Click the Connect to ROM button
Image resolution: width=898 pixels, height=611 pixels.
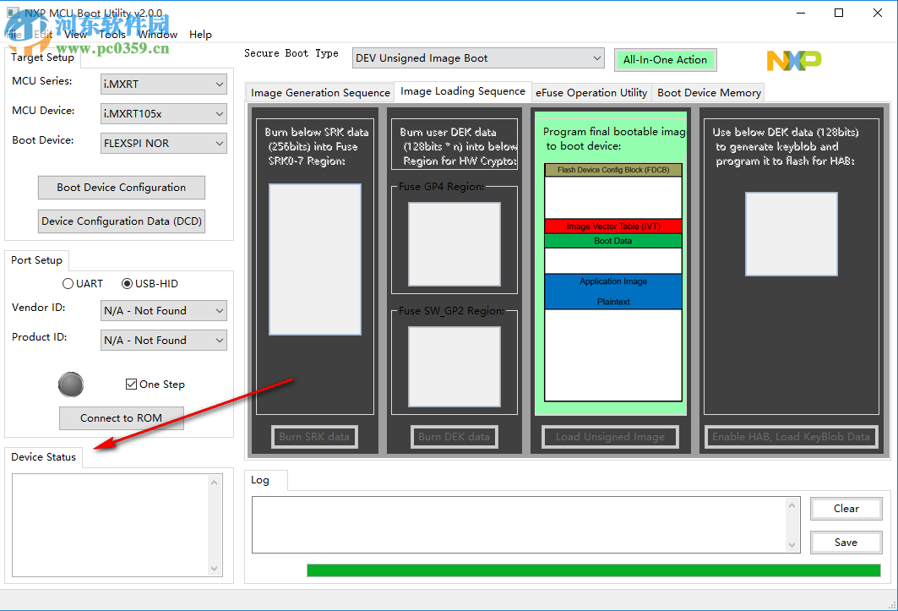121,418
